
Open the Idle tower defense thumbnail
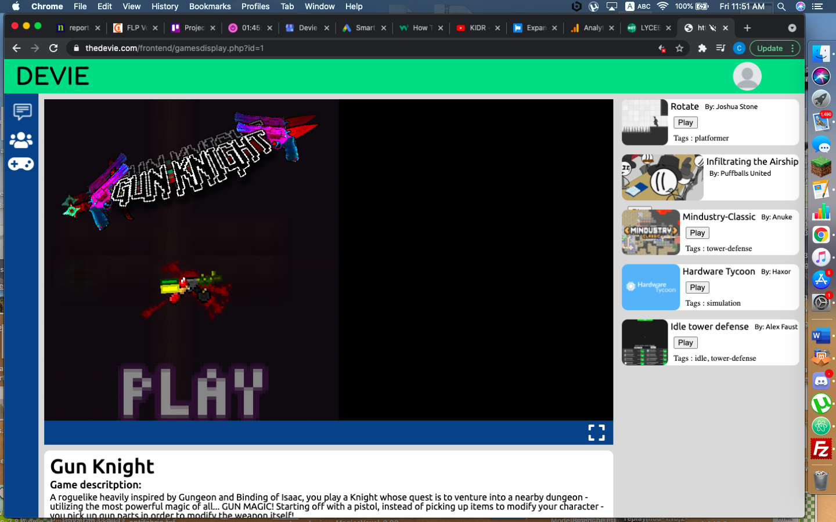[644, 342]
